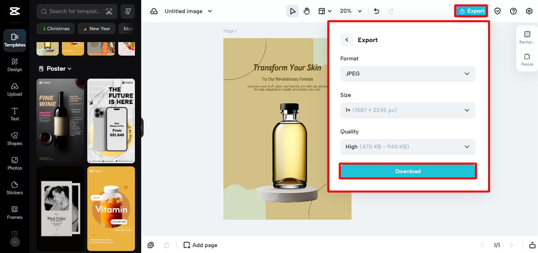Choose the Vitamin poster template
Viewport: 538px width, 253px height.
[111, 209]
